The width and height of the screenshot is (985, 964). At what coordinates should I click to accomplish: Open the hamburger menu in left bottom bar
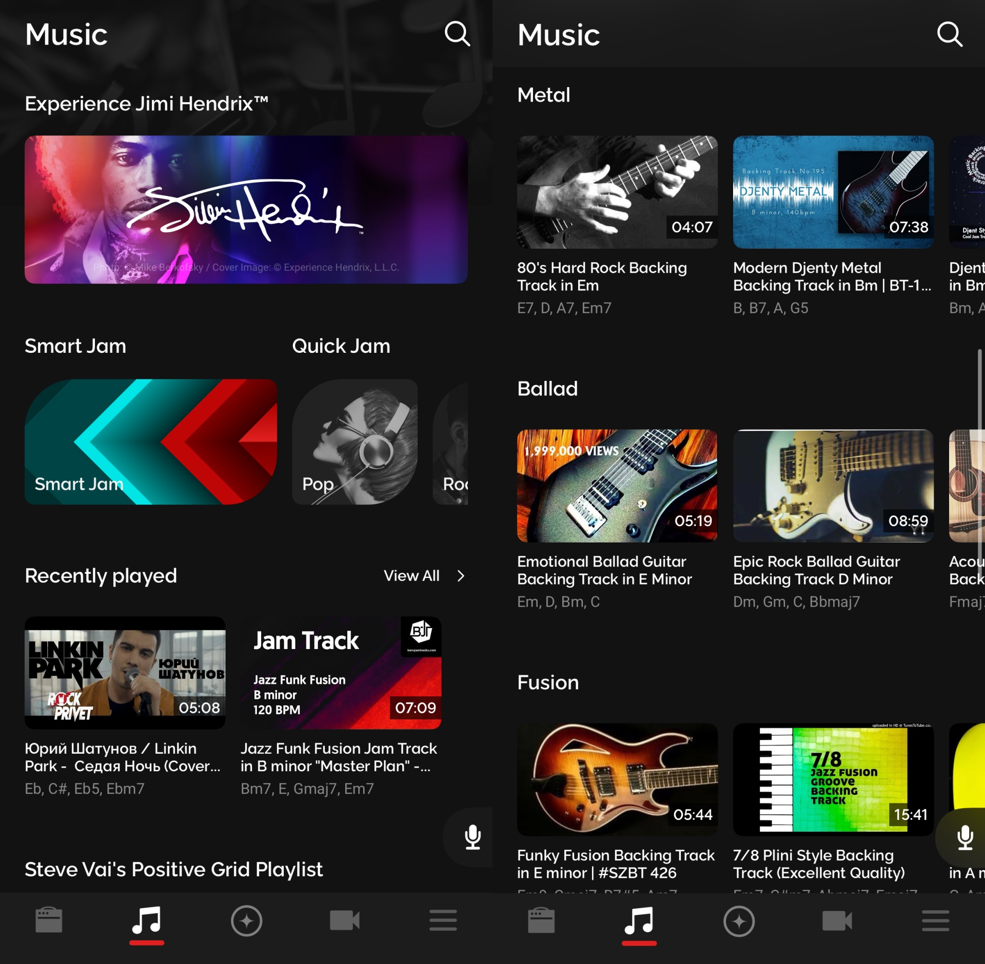[443, 920]
